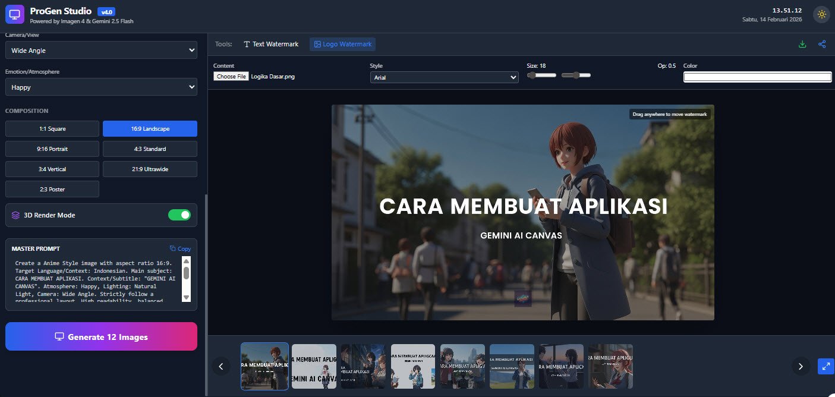
Task: Expand the Style dropdown showing Arial
Action: [x=444, y=77]
